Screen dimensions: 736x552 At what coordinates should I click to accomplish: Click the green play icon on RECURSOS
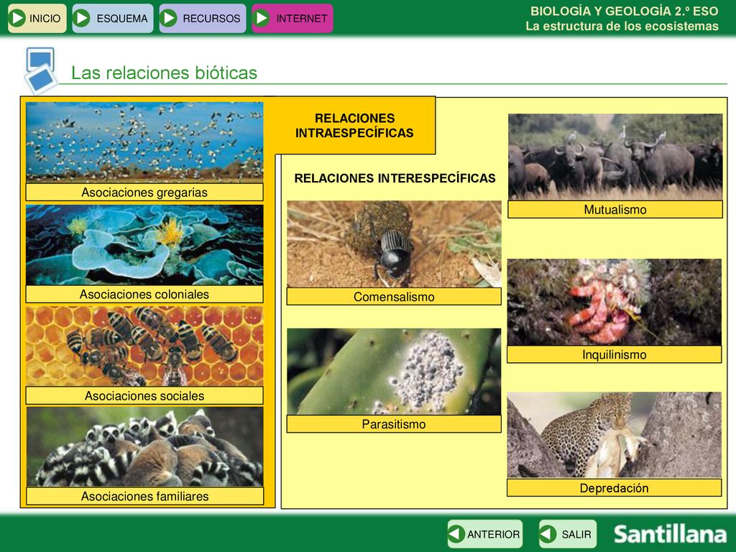168,18
